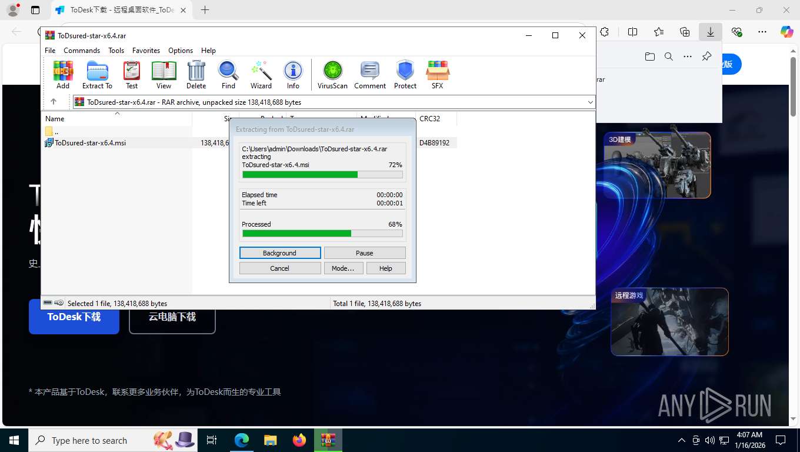Click the 云电脑下载 button
This screenshot has width=800, height=452.
point(172,317)
